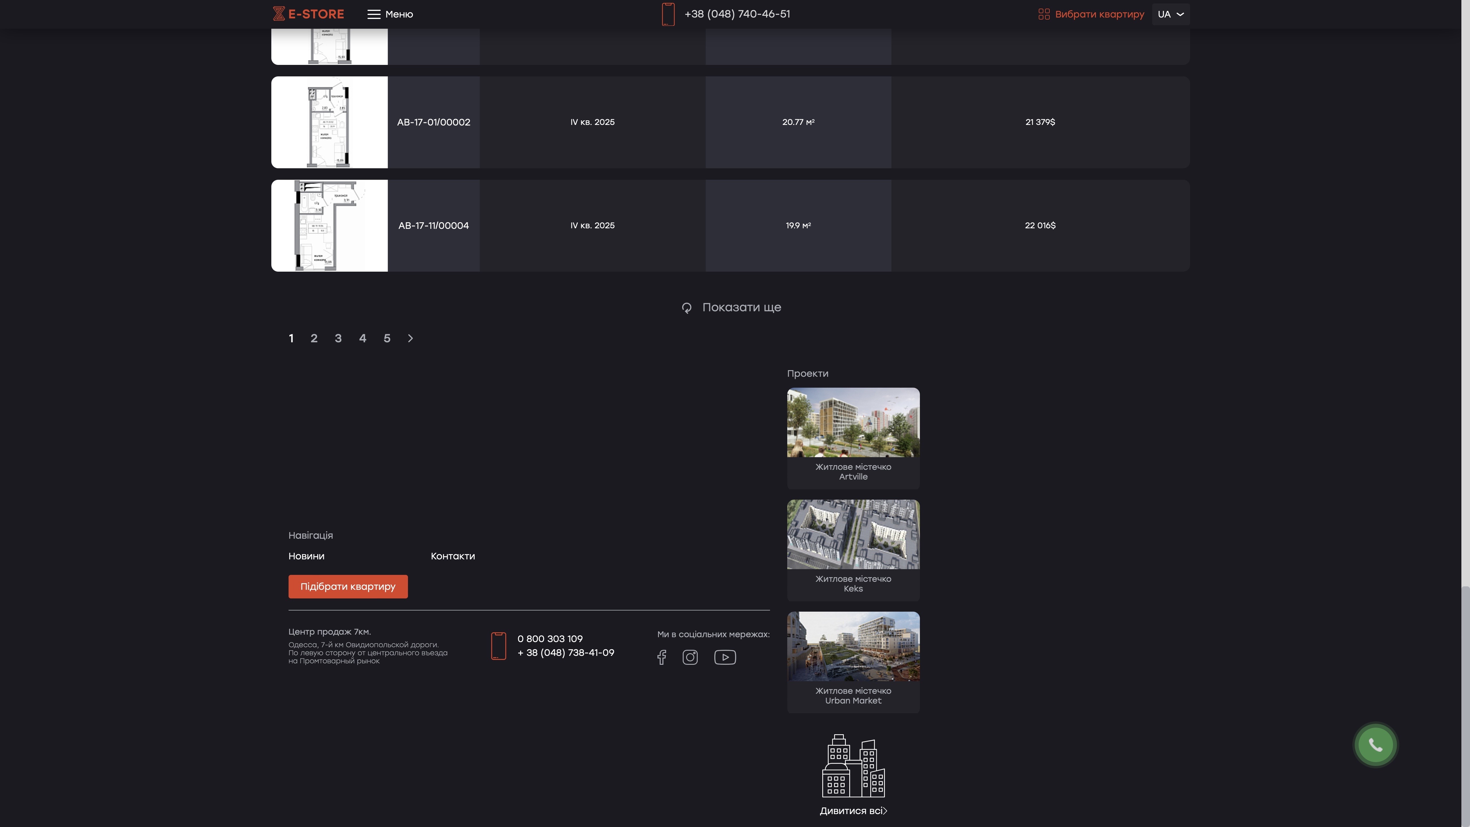Open the Instagram social link
Screen dimensions: 1470x827
click(x=690, y=657)
